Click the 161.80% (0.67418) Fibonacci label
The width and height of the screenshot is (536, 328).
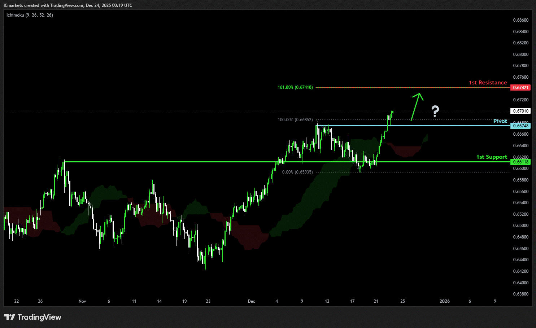click(295, 87)
